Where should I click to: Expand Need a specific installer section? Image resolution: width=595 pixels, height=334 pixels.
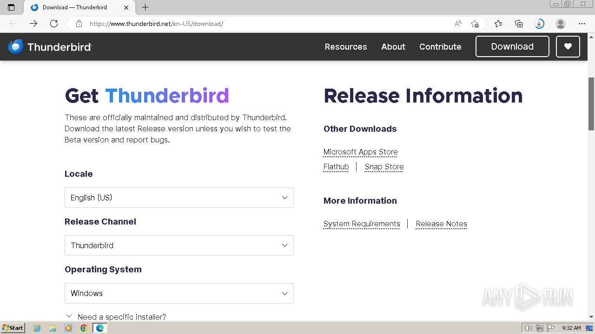click(x=116, y=317)
